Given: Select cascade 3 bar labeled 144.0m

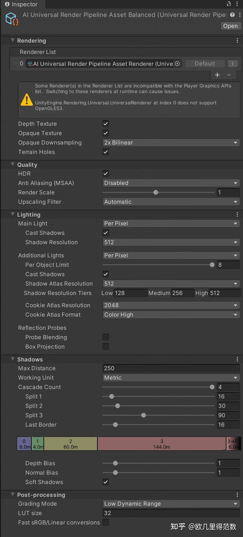Looking at the screenshot, I should 162,444.
